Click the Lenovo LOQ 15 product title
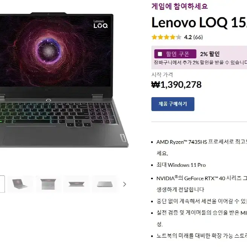The width and height of the screenshot is (247, 247). click(x=199, y=23)
